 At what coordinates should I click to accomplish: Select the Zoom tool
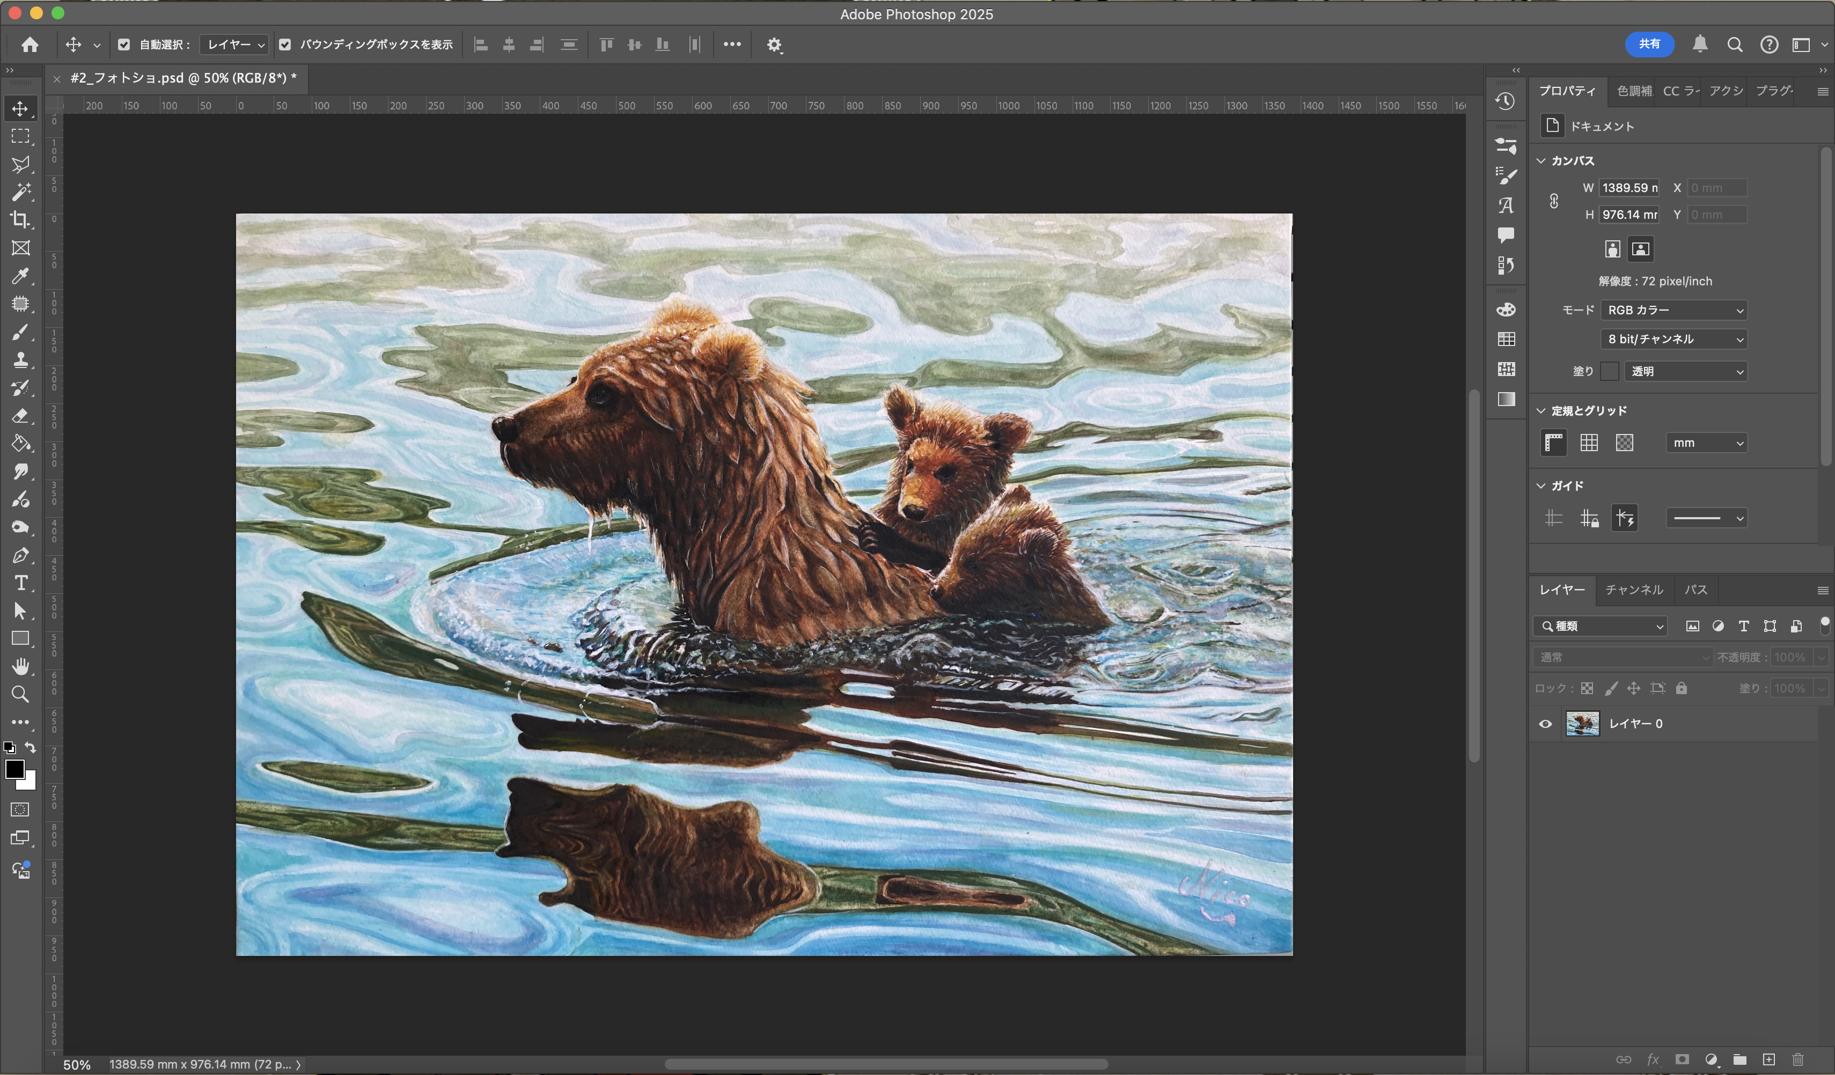coord(20,694)
